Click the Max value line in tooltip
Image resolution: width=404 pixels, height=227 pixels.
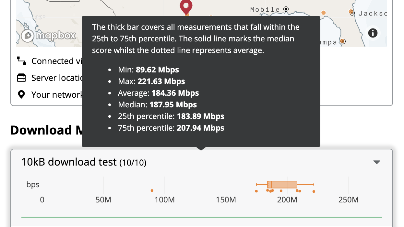pyautogui.click(x=151, y=81)
